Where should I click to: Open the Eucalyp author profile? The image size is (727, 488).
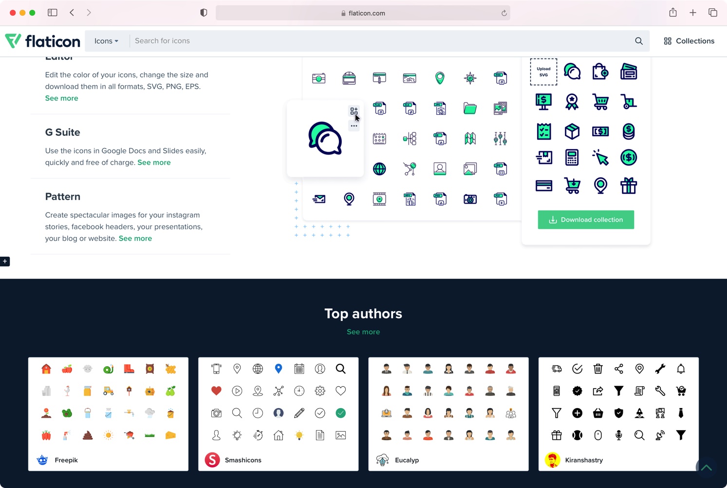pos(407,460)
